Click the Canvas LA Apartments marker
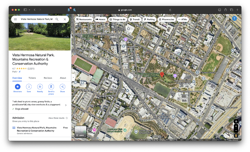The image size is (250, 152). click(213, 107)
